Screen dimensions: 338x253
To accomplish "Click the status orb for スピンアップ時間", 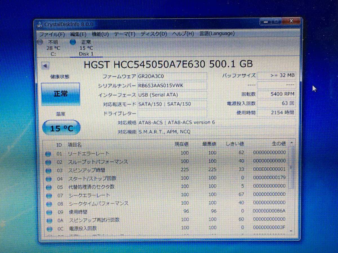I will tap(48, 171).
